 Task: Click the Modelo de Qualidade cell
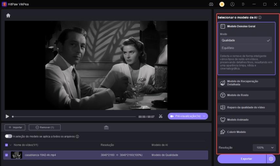point(165,155)
